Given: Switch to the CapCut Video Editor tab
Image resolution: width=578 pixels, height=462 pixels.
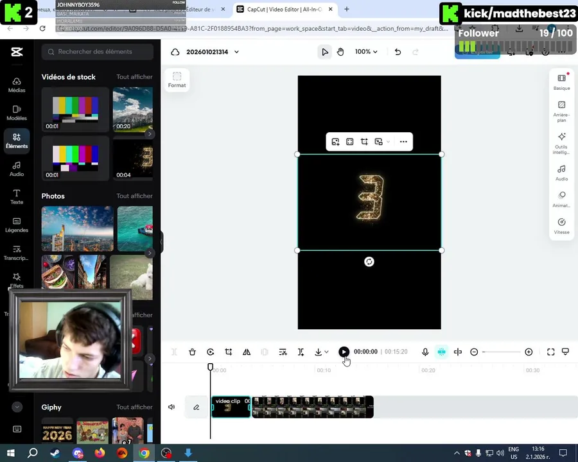Looking at the screenshot, I should click(x=284, y=9).
